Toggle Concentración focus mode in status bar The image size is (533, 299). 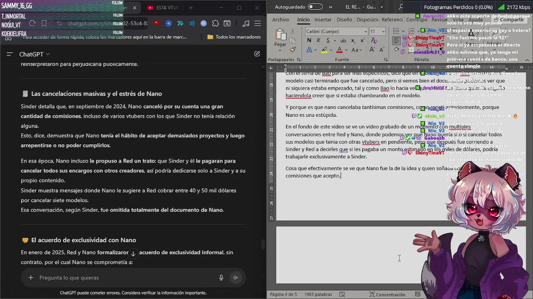[x=387, y=294]
